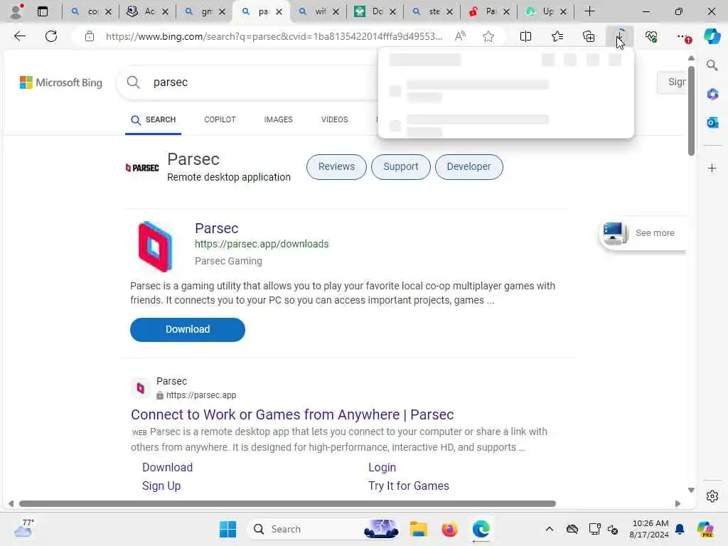Open the Collections icon in toolbar
Screen dimensions: 728x546
point(589,36)
